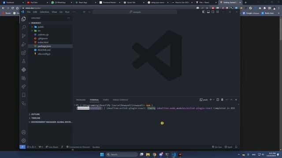Open the File menu
Image resolution: width=282 pixels, height=158 pixels.
click(29, 12)
